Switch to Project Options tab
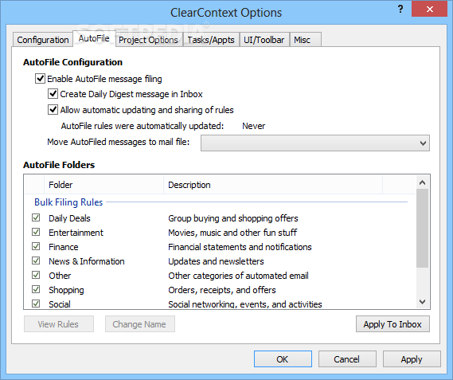The image size is (453, 380). (x=149, y=40)
